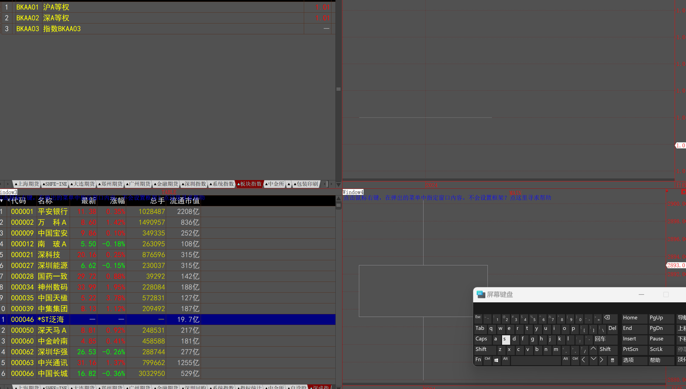686x389 pixels.
Task: Expand the 上海期货 market tab menu
Action: (x=26, y=184)
